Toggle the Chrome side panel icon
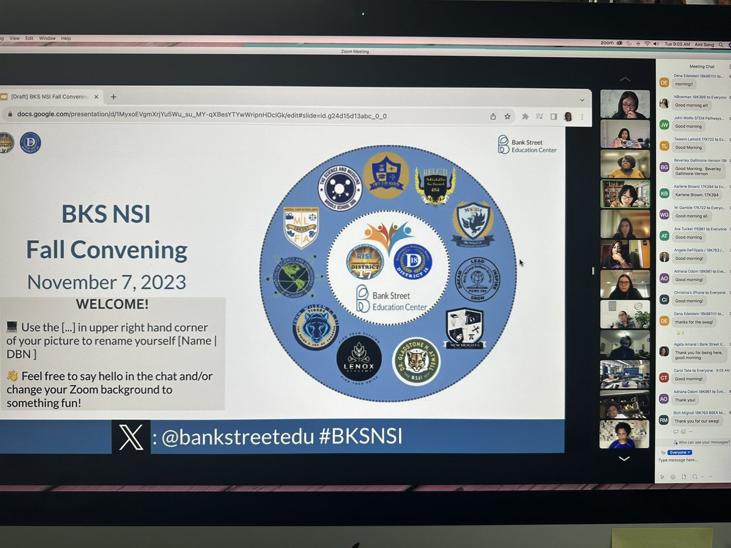 point(554,116)
